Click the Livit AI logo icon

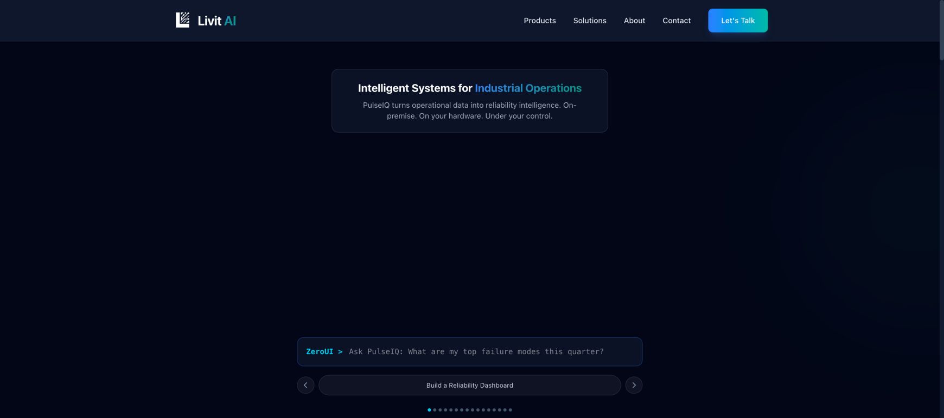(x=183, y=20)
